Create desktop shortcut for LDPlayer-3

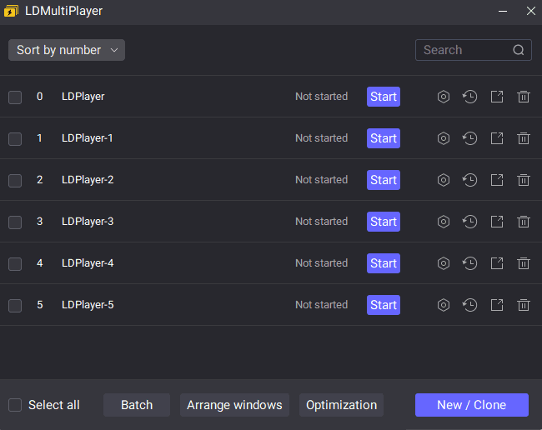point(497,222)
